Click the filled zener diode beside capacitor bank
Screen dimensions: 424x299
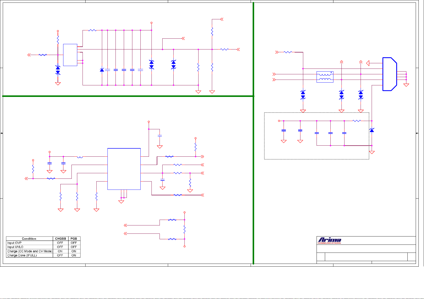pos(102,70)
